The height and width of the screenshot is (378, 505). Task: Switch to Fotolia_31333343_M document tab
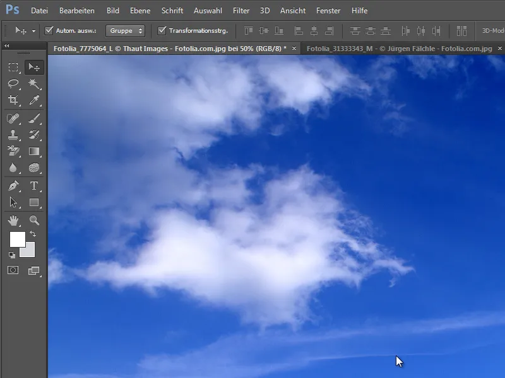point(399,49)
